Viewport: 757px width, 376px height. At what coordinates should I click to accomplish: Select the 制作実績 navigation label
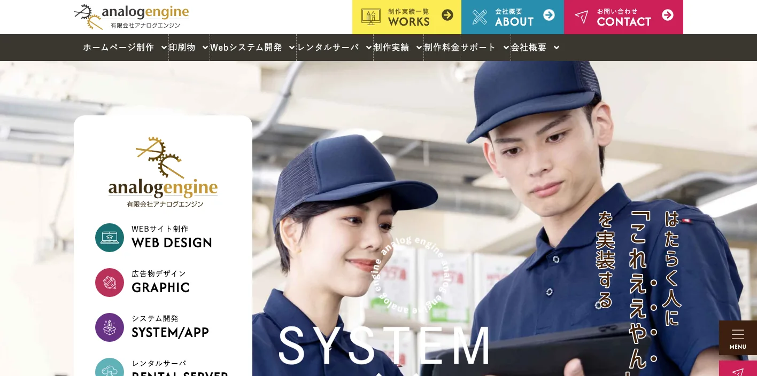pyautogui.click(x=391, y=48)
